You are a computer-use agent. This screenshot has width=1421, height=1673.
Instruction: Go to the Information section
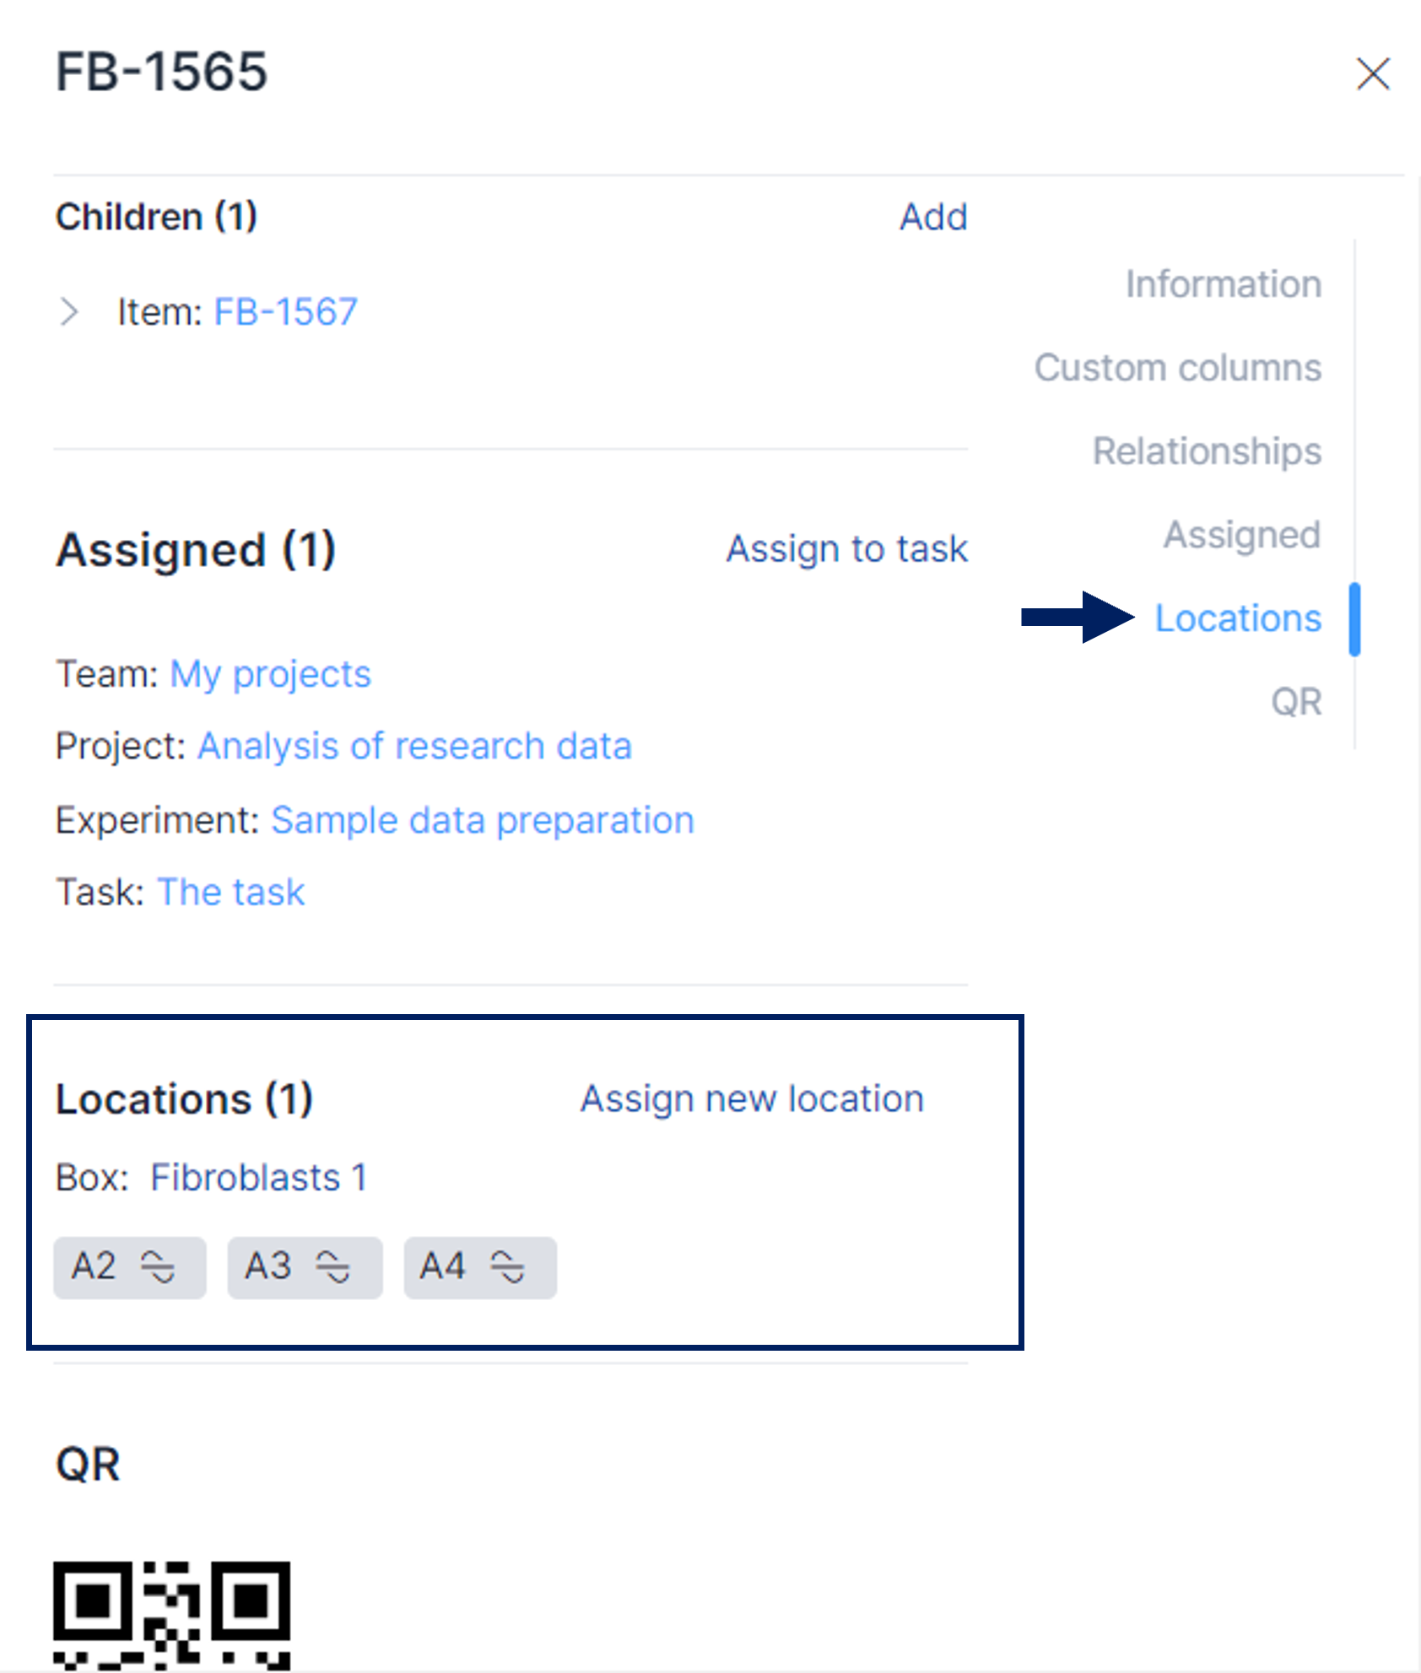1223,284
